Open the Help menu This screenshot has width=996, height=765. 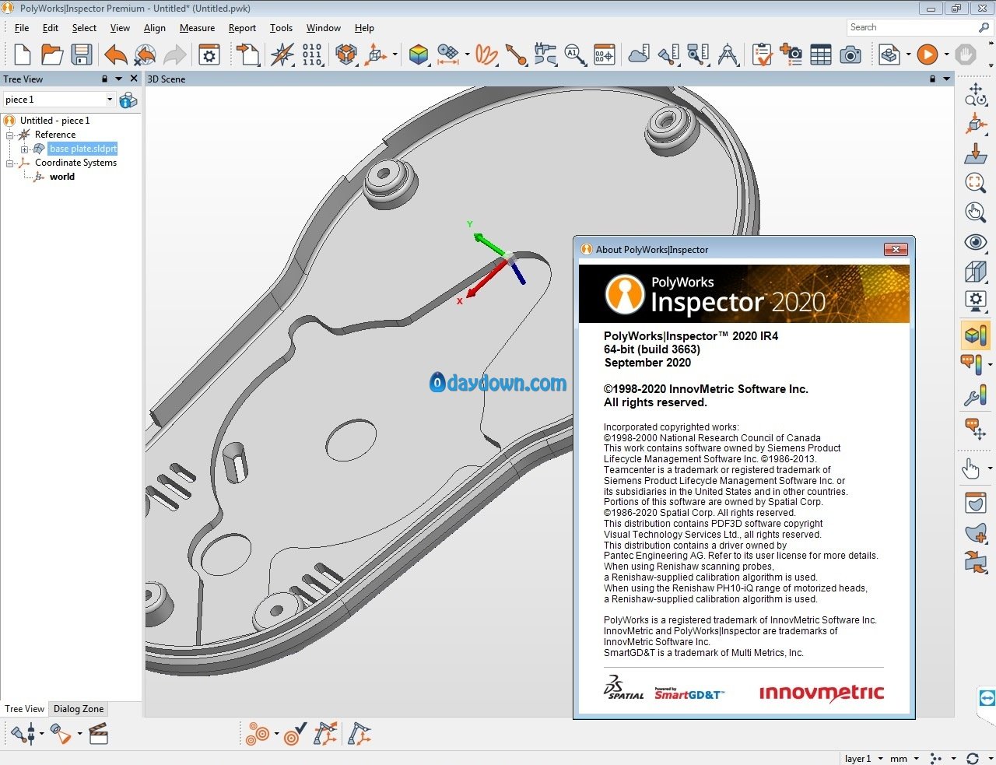tap(364, 28)
